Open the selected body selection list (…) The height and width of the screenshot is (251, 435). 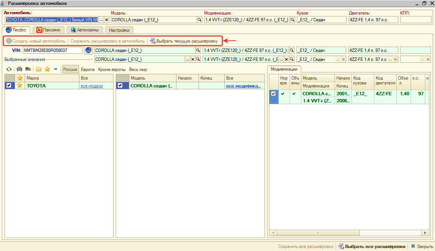[x=338, y=59]
